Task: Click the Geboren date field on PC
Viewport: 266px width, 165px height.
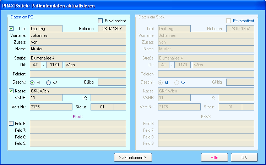Action: pos(112,29)
